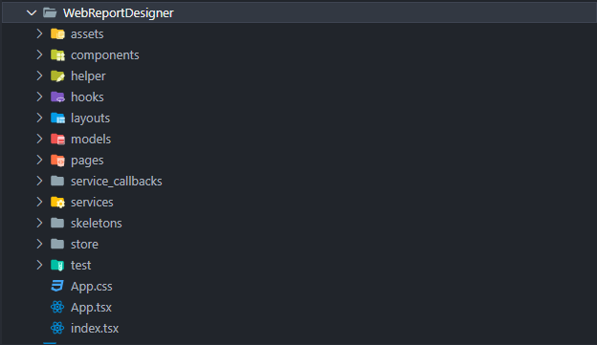Select the layouts folder label

[x=90, y=119]
